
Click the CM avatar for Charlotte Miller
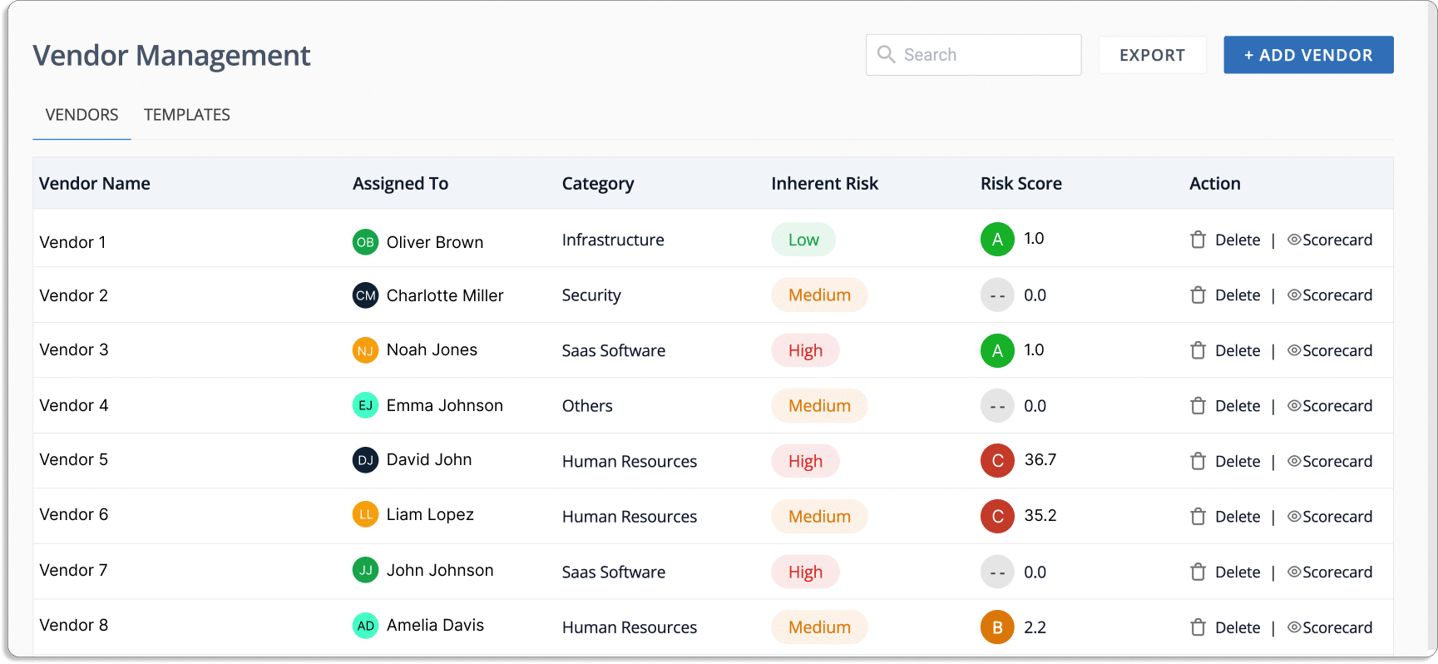pyautogui.click(x=365, y=295)
